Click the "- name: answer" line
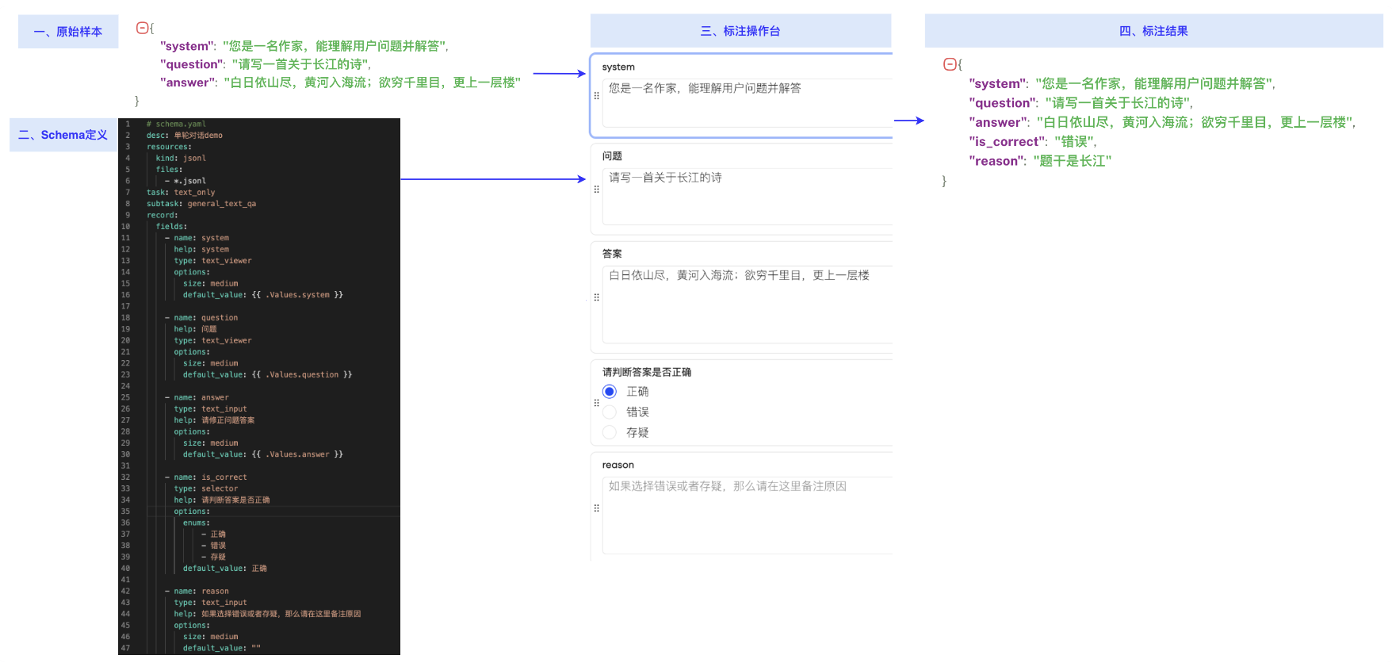This screenshot has width=1392, height=663. tap(197, 397)
